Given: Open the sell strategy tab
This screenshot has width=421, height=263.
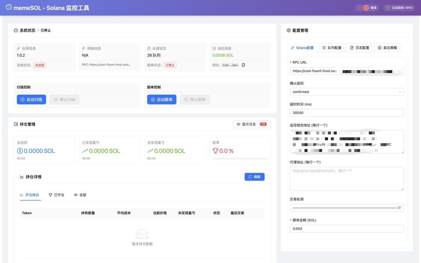Looking at the screenshot, I should pos(387,48).
